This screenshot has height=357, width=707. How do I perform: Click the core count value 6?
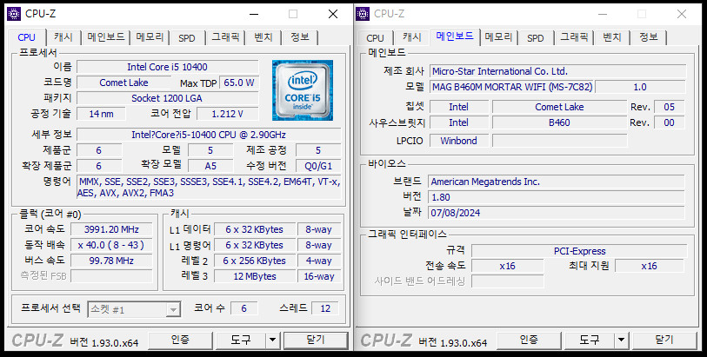pyautogui.click(x=244, y=308)
